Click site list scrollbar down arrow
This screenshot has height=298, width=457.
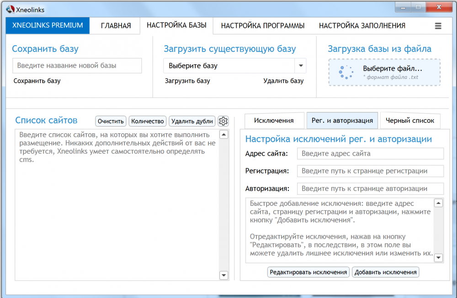pos(223,275)
